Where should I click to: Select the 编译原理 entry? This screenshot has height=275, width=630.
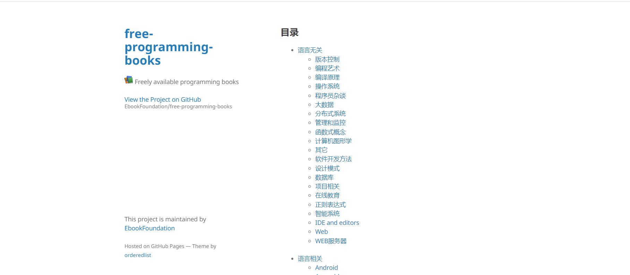point(327,77)
